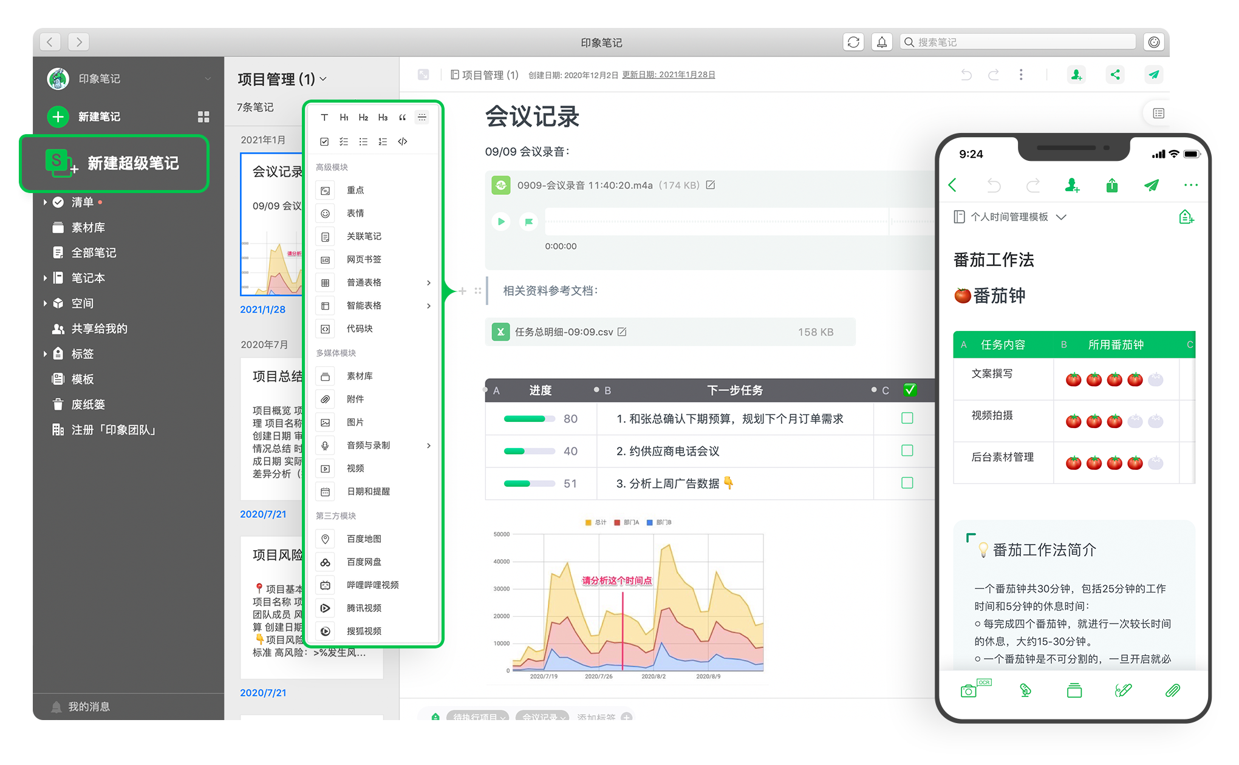Open 我的消息 at sidebar bottom
1239x765 pixels.
tap(81, 707)
